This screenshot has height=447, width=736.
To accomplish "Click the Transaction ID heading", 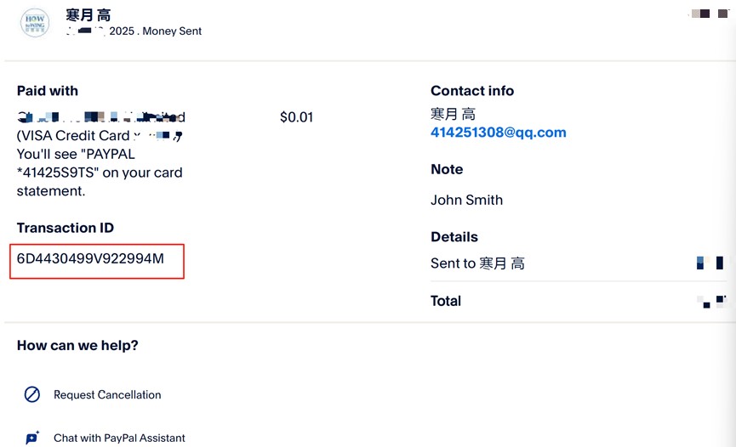I will coord(66,228).
